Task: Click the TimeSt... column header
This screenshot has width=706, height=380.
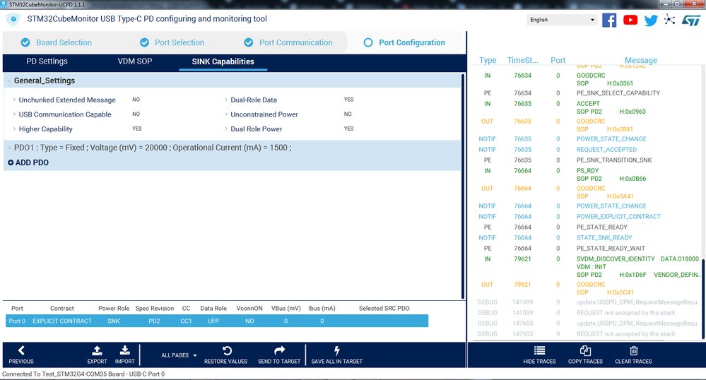Action: click(x=522, y=60)
